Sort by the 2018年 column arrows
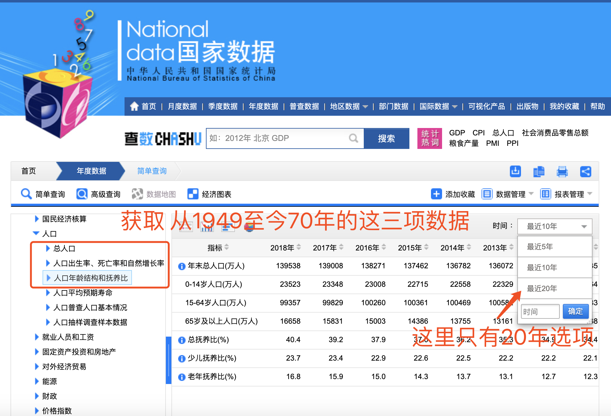This screenshot has height=416, width=611. (299, 247)
